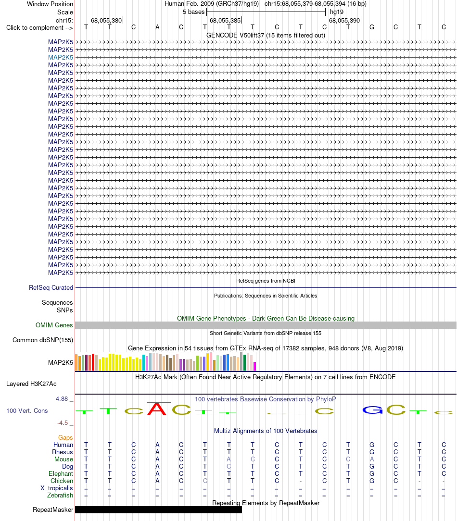Click the black RepeatMasker repeat element bar
The height and width of the screenshot is (521, 457).
click(159, 509)
